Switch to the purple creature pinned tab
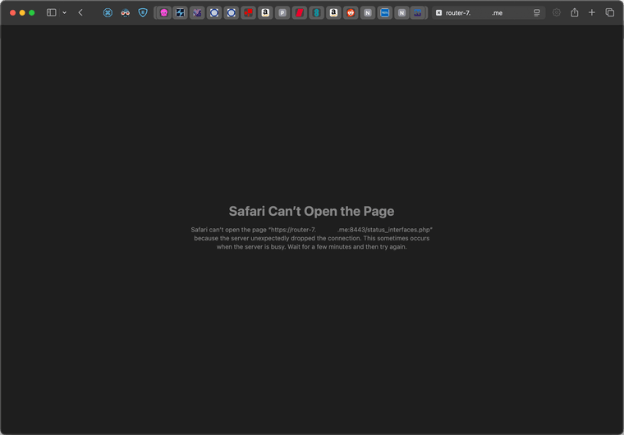The width and height of the screenshot is (624, 435). (x=197, y=13)
